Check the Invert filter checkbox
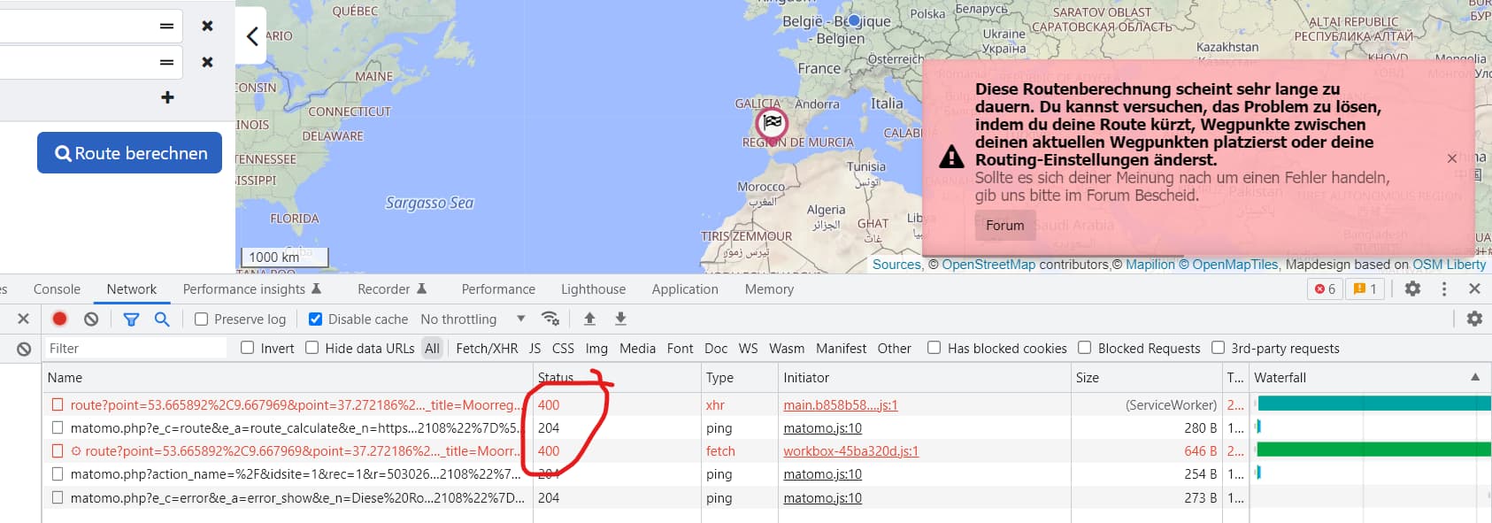 click(x=248, y=348)
